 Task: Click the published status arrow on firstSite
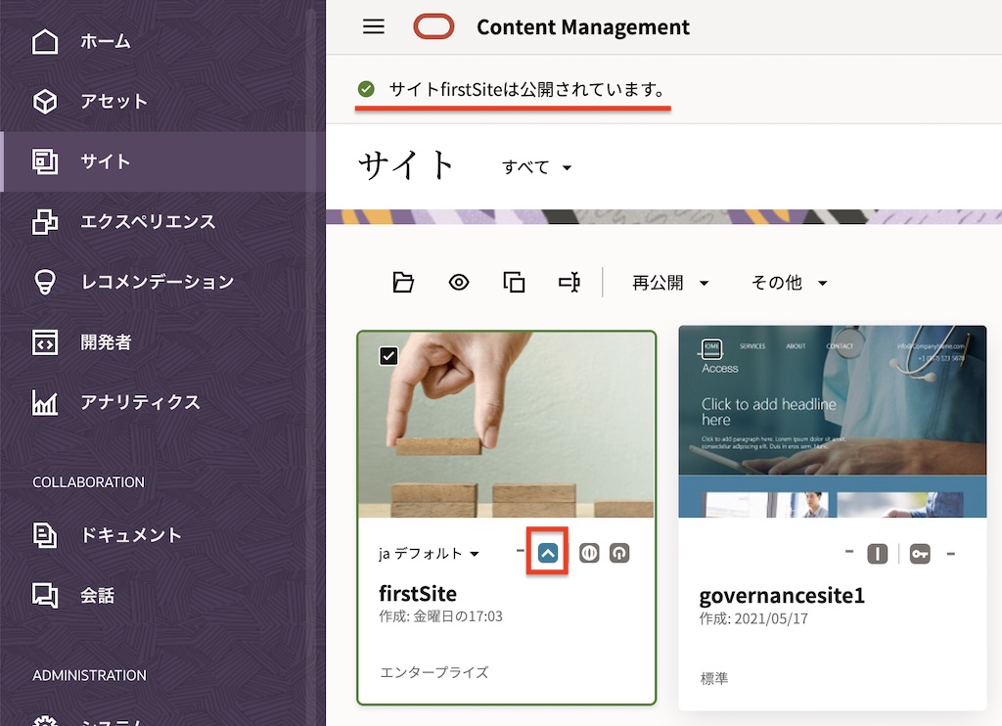pyautogui.click(x=548, y=552)
